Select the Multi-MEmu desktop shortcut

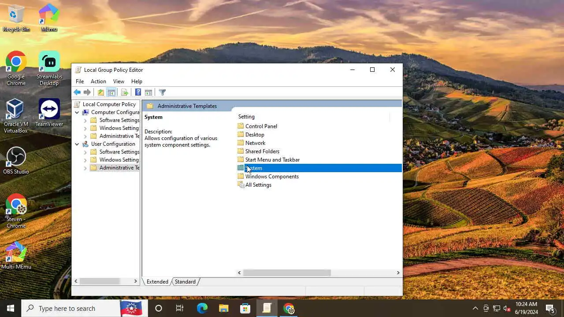(x=16, y=256)
